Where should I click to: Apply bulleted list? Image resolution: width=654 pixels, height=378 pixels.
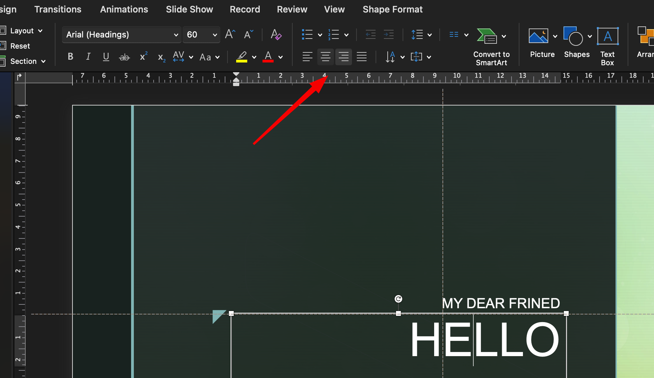point(307,34)
